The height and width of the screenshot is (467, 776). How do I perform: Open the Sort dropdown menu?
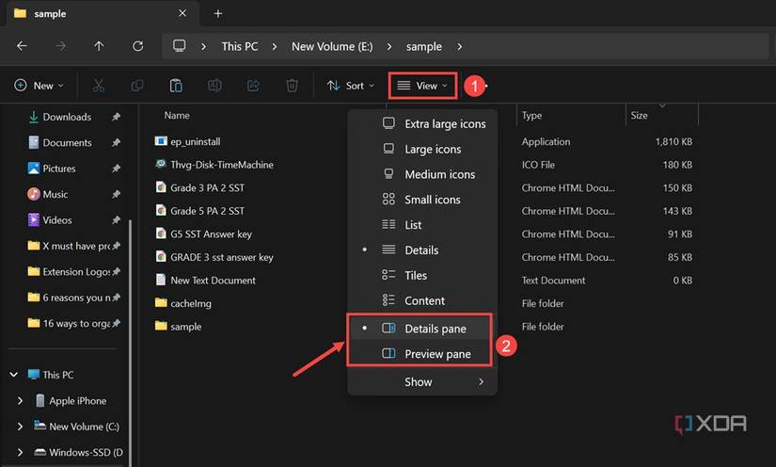(x=351, y=86)
